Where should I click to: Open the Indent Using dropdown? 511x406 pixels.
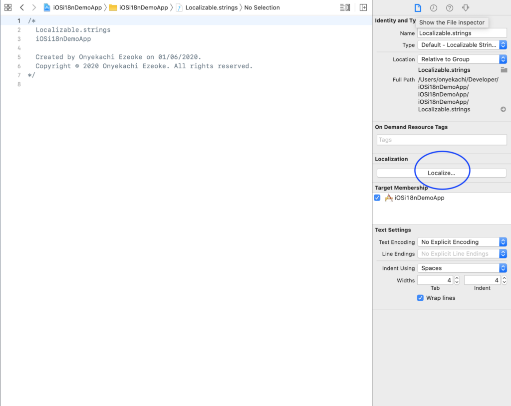tap(462, 268)
